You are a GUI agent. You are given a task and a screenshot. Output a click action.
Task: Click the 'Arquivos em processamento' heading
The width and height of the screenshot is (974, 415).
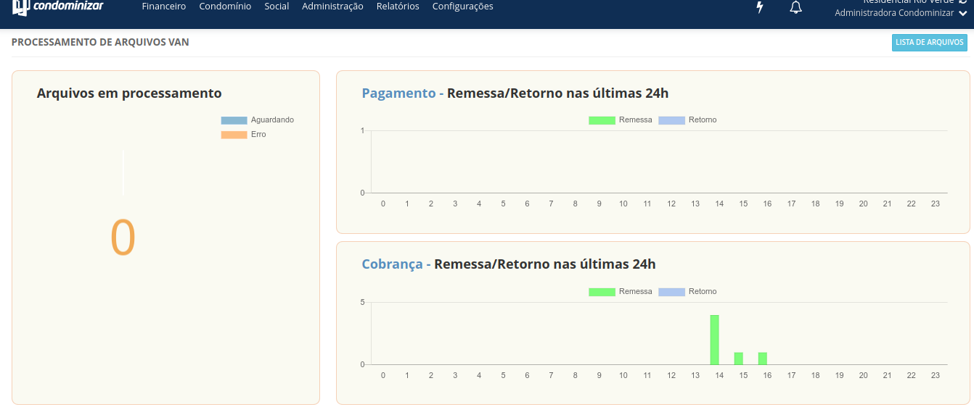click(129, 93)
